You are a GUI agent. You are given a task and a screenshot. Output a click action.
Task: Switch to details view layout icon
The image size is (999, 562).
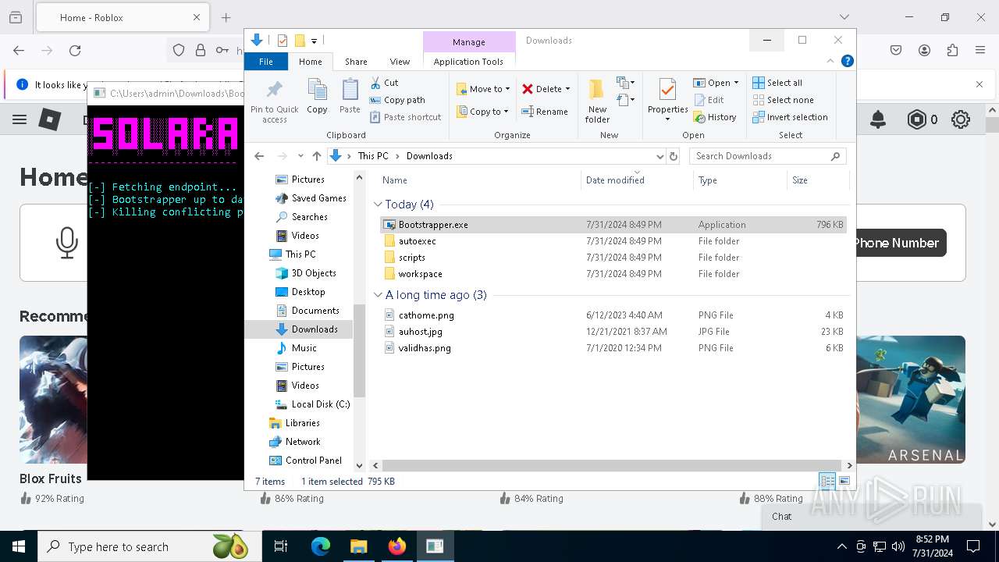tap(827, 481)
